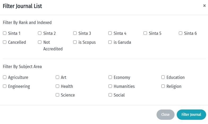Screen dimensions: 208x124
Task: Check the is Scopus checkbox
Action: pyautogui.click(x=75, y=42)
